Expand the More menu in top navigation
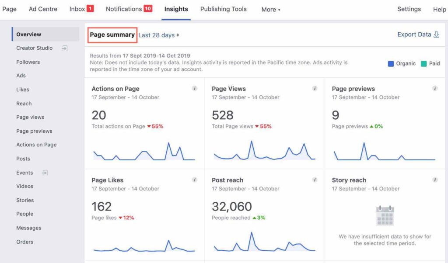Image resolution: width=448 pixels, height=263 pixels. tap(270, 9)
